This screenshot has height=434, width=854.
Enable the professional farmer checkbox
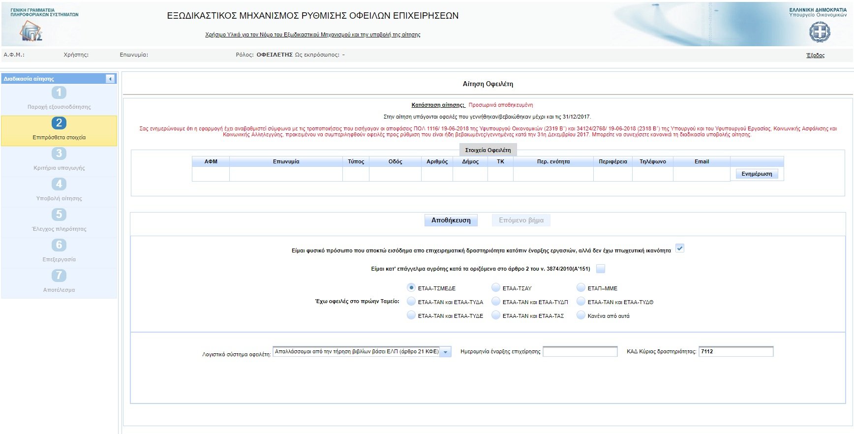(x=600, y=269)
